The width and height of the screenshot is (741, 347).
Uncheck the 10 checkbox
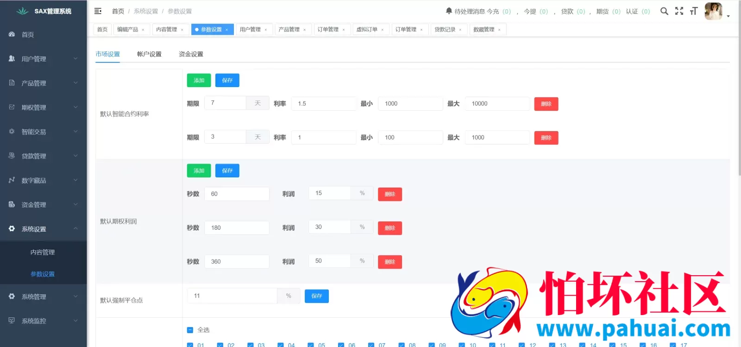click(x=462, y=345)
